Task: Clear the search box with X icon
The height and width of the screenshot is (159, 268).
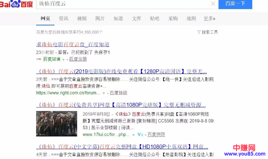Action: [x=213, y=3]
